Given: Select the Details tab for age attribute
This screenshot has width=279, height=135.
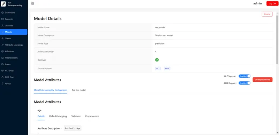Looking at the screenshot, I should [41, 116].
